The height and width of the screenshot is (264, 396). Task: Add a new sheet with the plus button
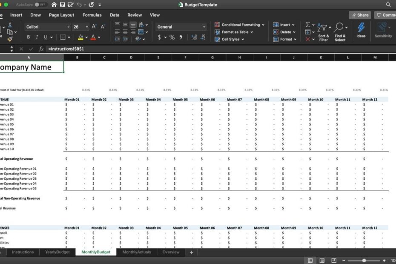191,252
